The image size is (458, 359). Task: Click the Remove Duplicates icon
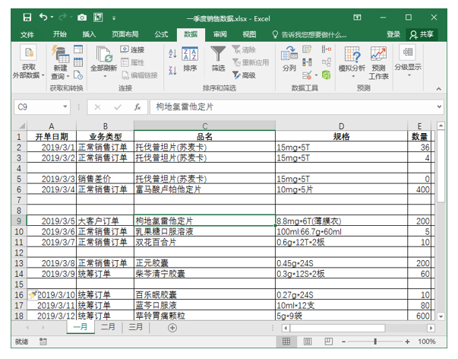point(307,62)
